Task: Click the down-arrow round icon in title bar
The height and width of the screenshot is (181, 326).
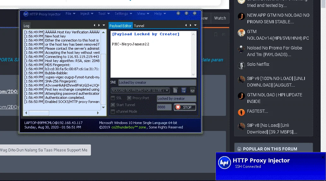Action: (178, 13)
